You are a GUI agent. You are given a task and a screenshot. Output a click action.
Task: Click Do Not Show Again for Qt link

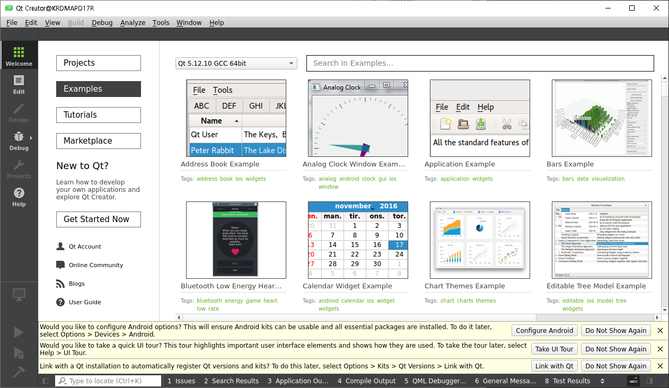click(616, 366)
